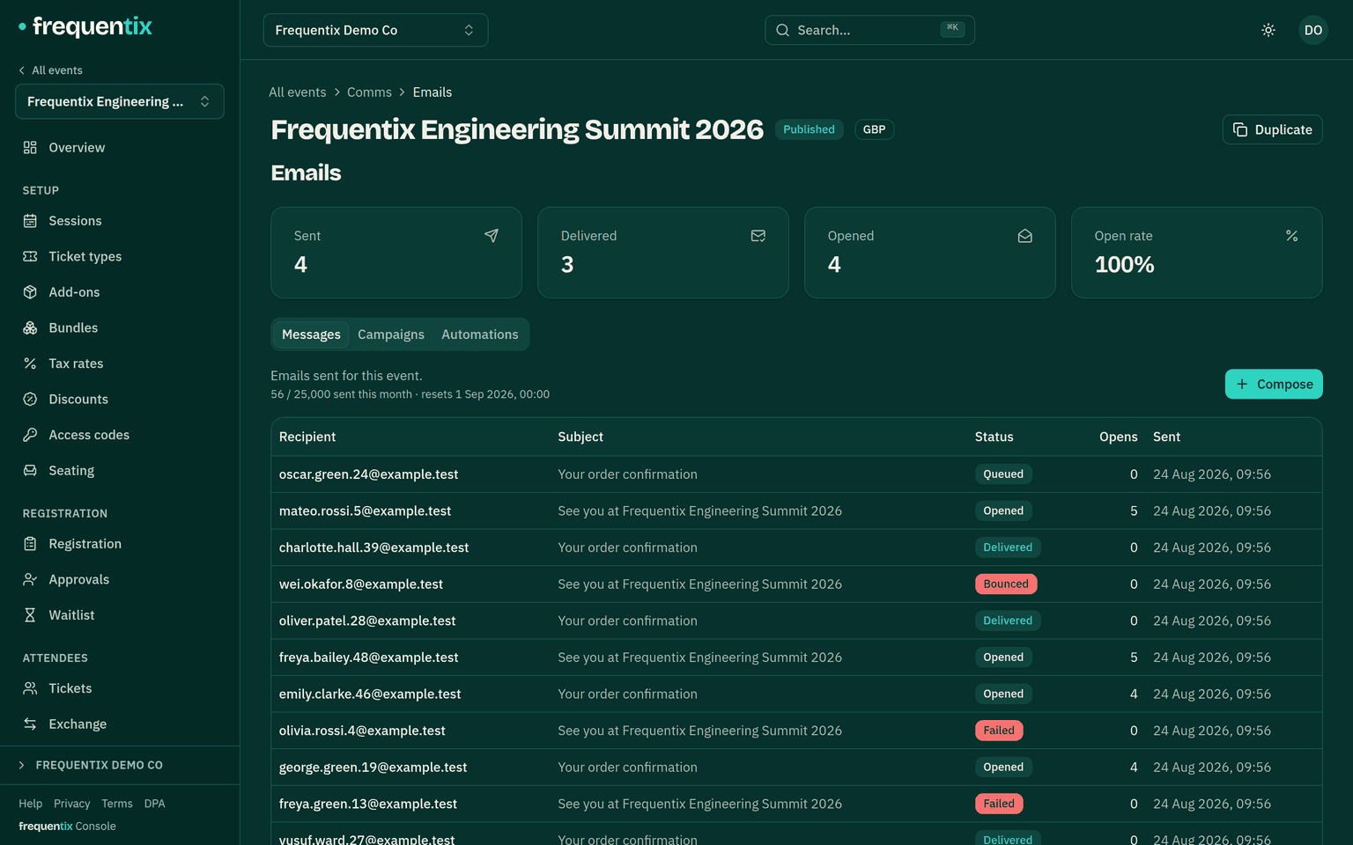The width and height of the screenshot is (1353, 845).
Task: Click the Add-ons box icon
Action: click(30, 292)
